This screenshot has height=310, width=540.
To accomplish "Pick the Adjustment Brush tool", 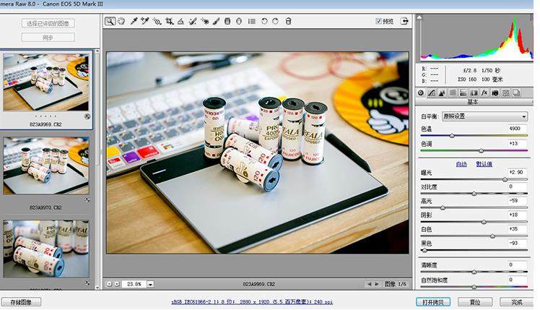I will (216, 22).
